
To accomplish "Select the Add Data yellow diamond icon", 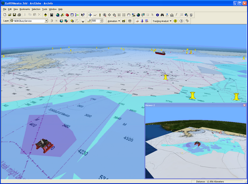I will coord(46,15).
